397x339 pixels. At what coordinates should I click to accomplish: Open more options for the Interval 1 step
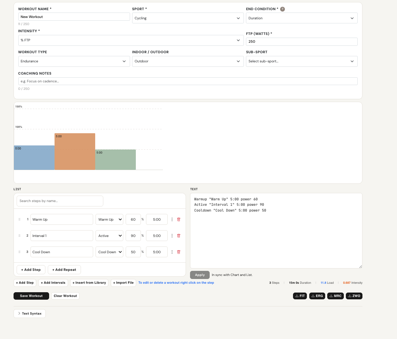point(172,236)
